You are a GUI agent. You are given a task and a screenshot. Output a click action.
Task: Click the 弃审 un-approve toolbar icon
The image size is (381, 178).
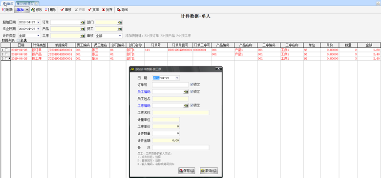76,10
